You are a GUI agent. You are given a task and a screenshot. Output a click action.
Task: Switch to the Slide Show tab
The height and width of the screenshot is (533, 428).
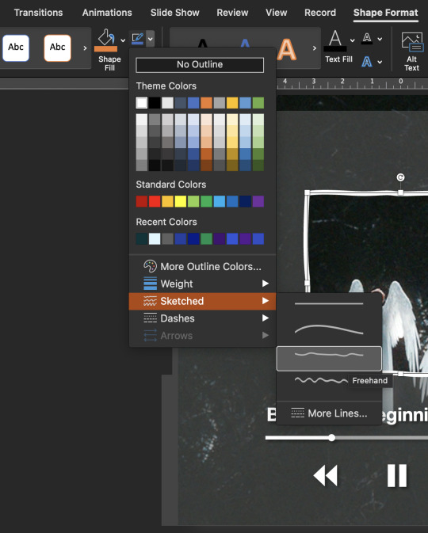[175, 13]
